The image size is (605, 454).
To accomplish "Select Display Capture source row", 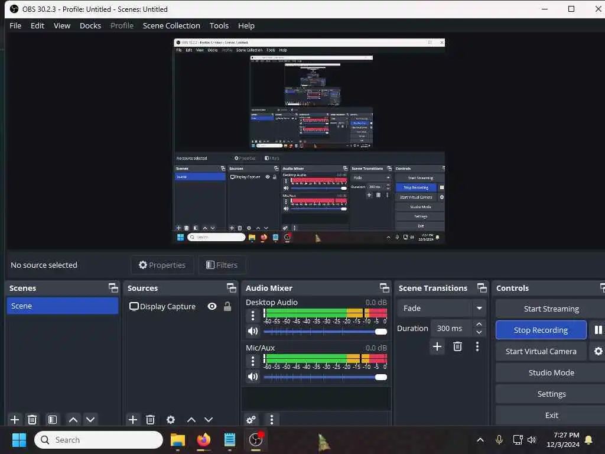I will pos(181,307).
